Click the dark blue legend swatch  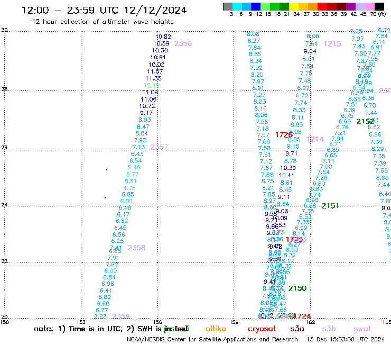[256, 6]
